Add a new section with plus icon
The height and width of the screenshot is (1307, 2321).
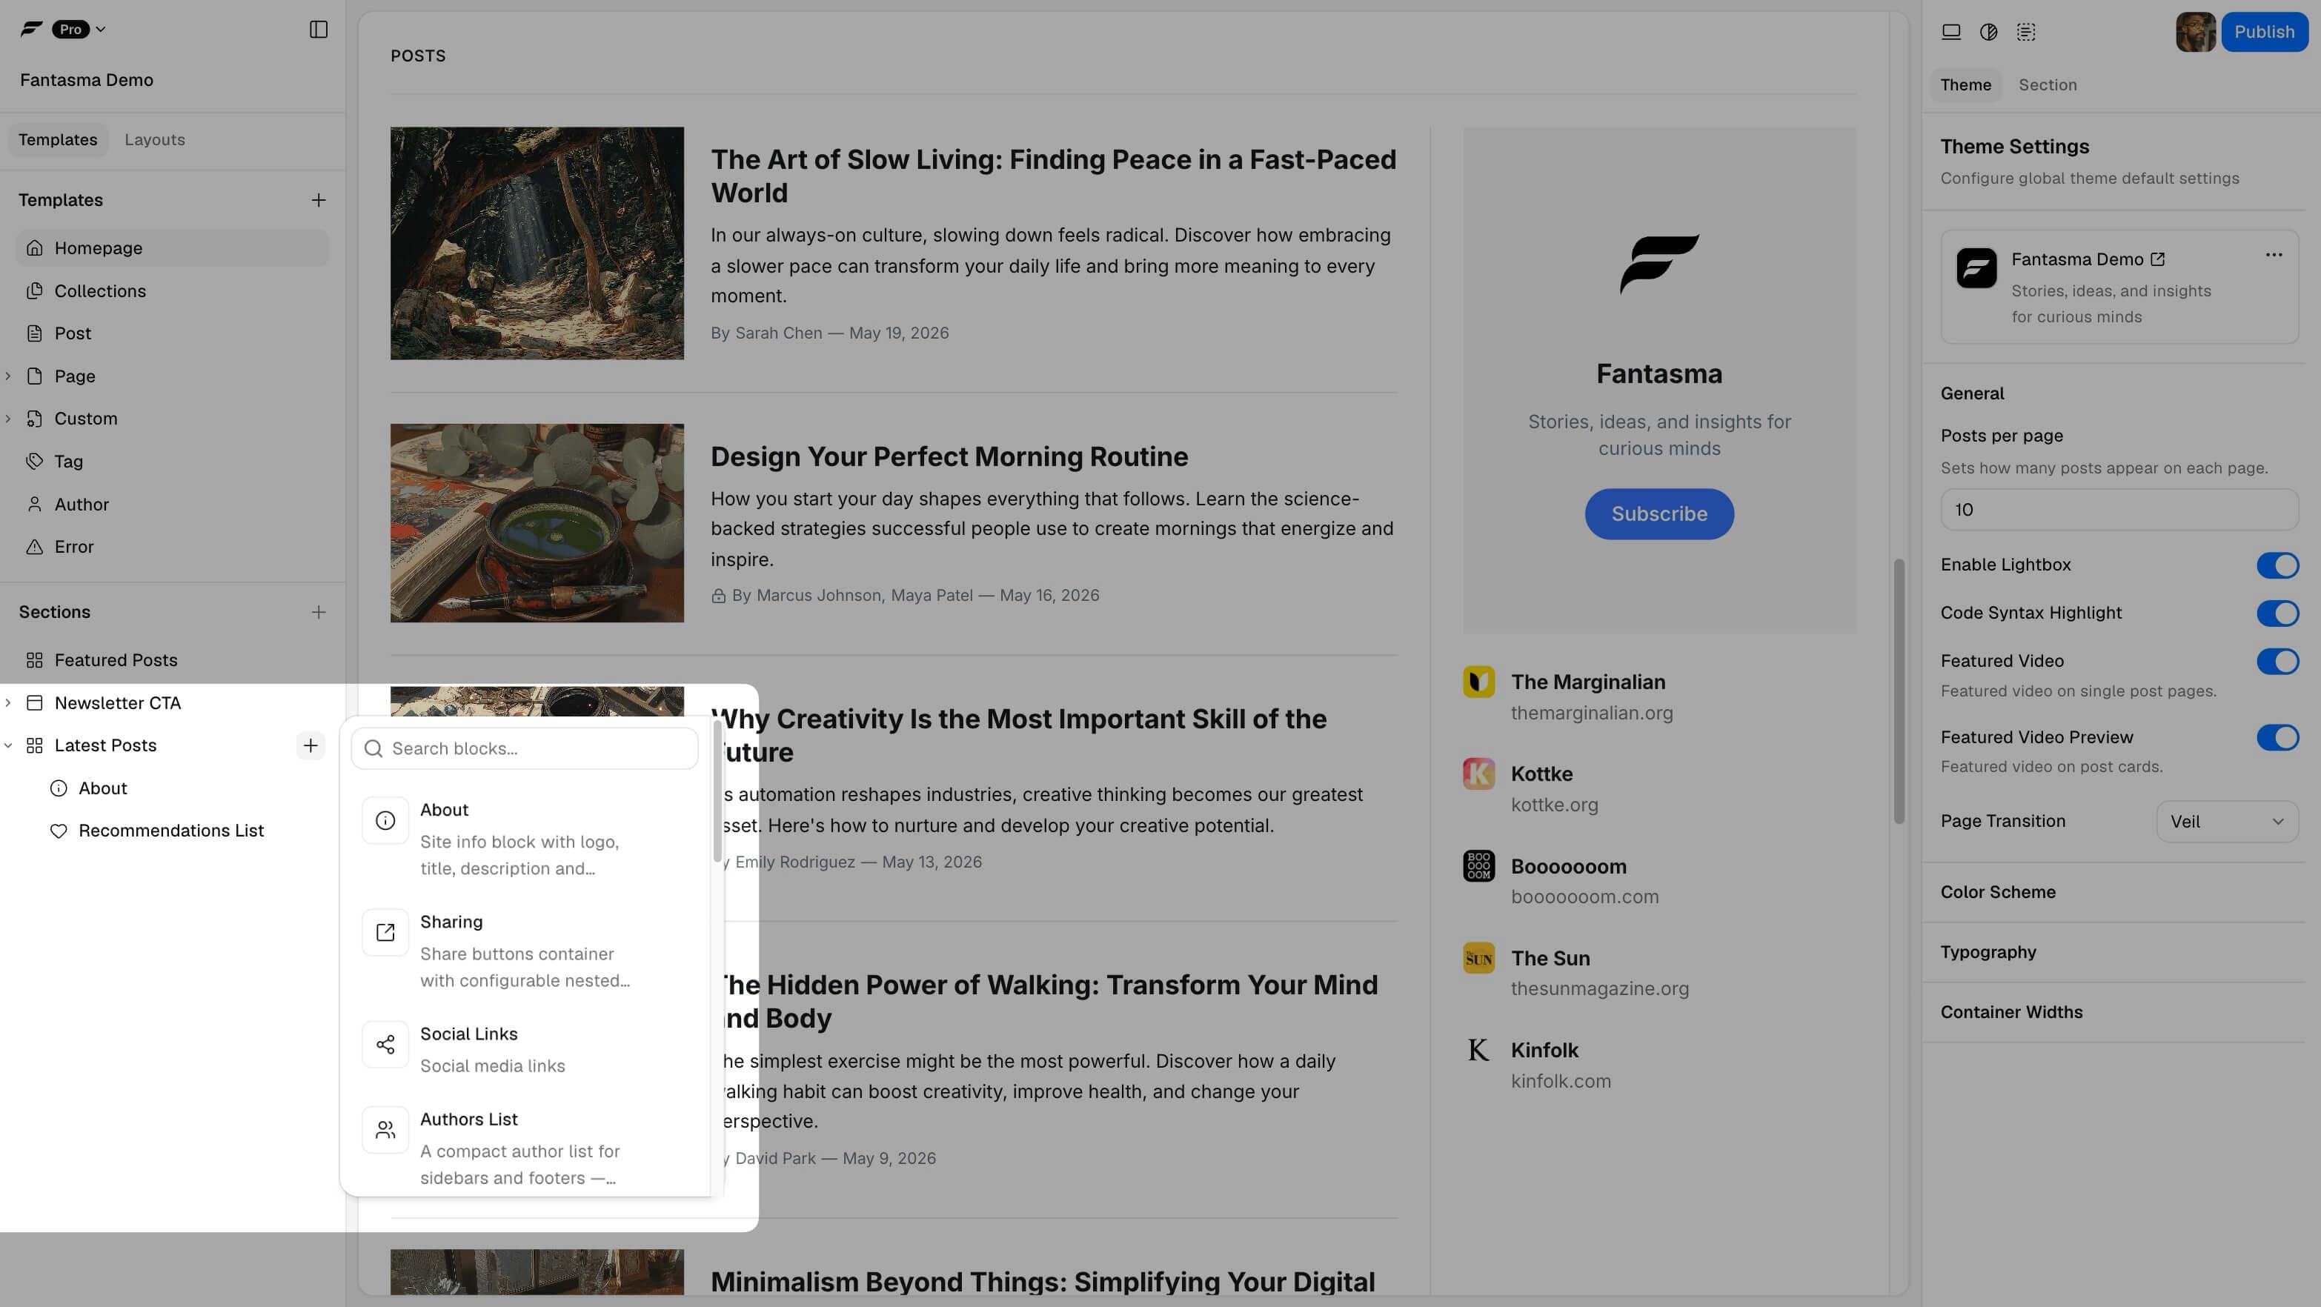318,613
